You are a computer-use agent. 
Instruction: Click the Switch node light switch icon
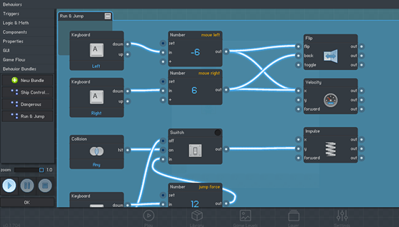click(195, 150)
